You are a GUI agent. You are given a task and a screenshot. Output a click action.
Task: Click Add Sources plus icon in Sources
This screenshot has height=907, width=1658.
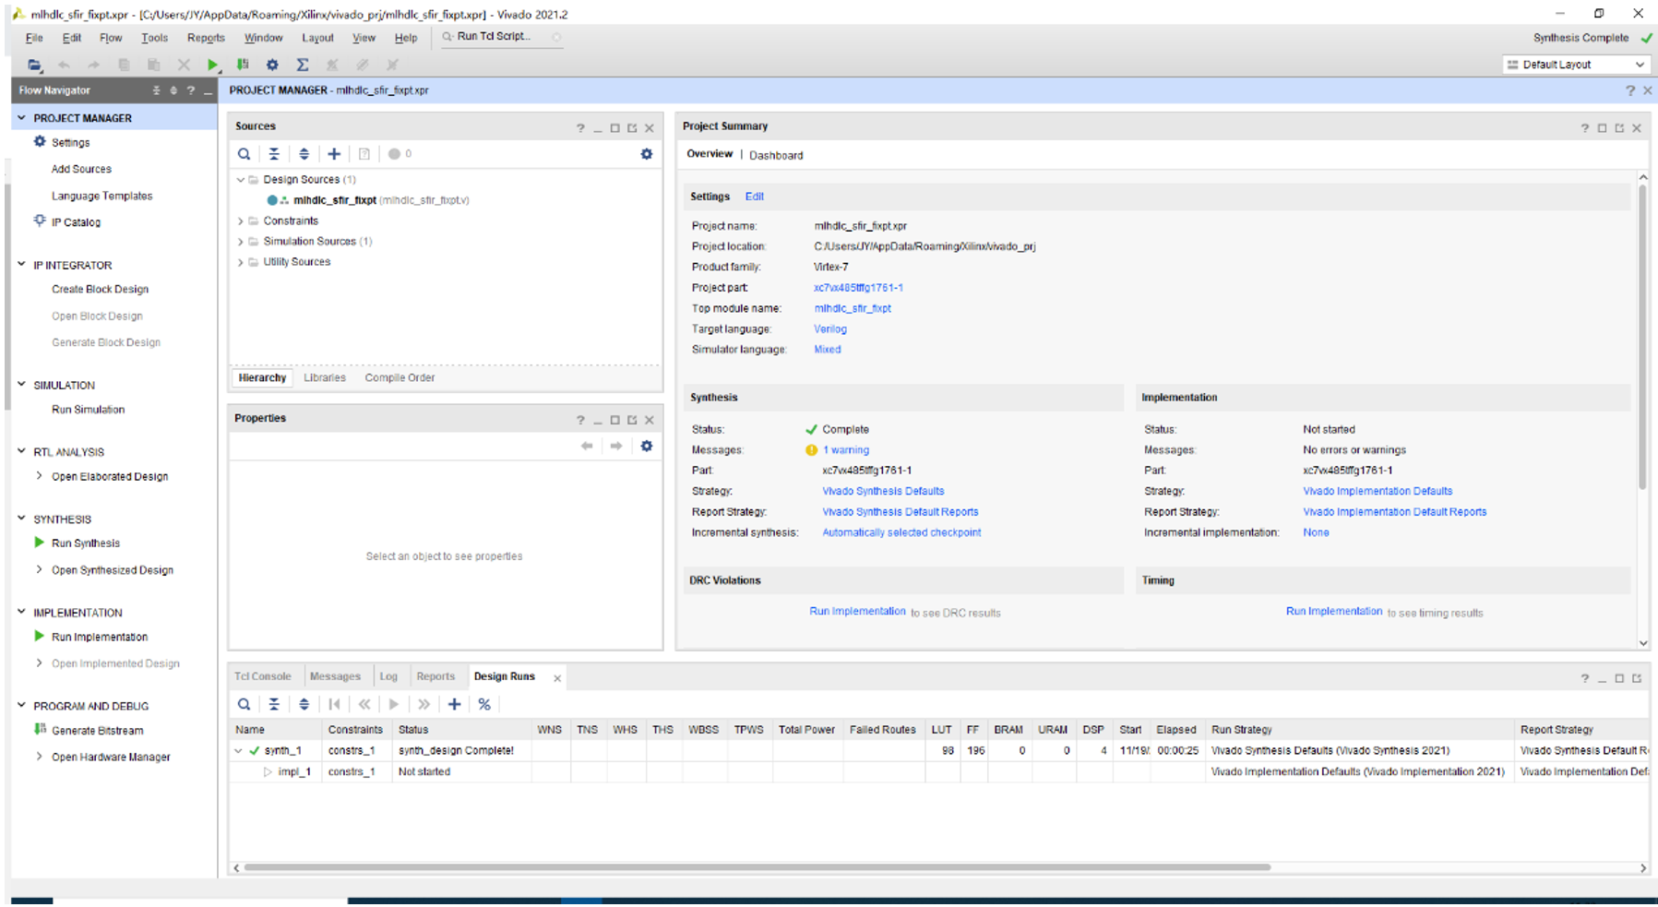(x=334, y=154)
